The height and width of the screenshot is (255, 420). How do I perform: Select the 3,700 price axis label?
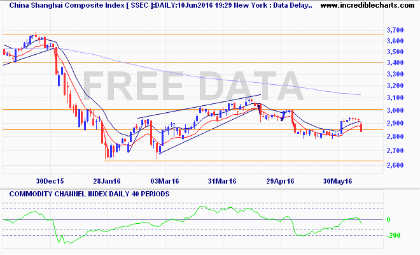(395, 30)
